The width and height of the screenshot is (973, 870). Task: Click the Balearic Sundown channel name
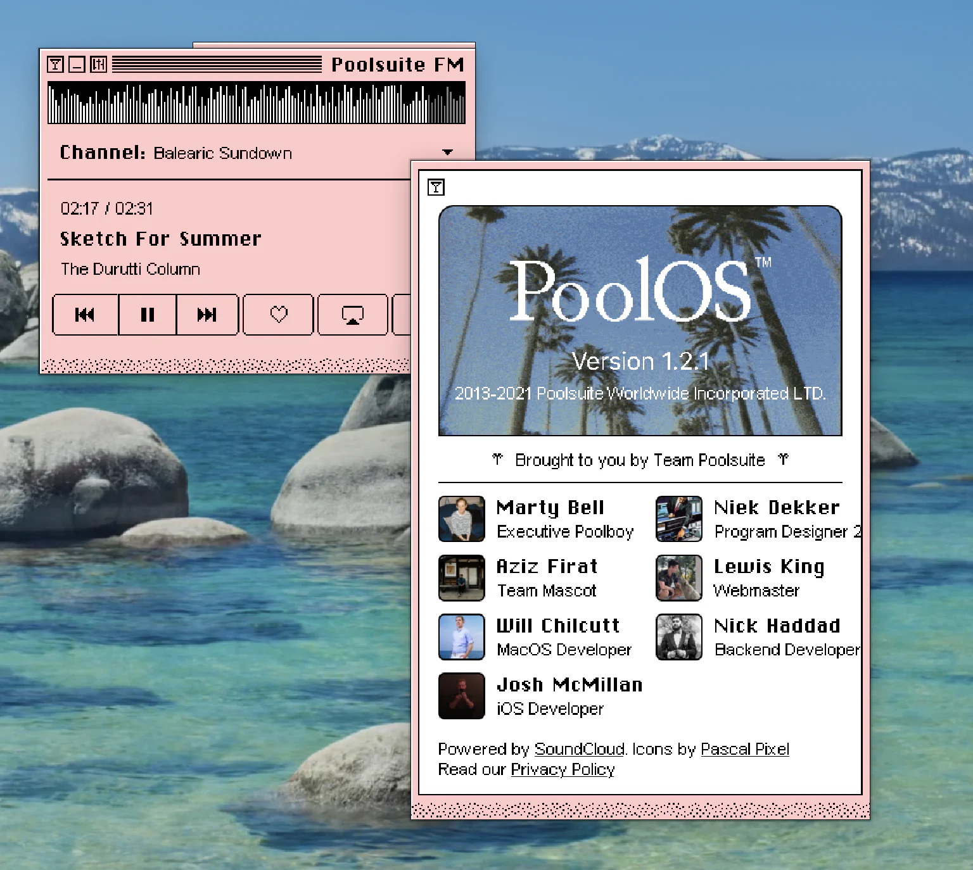pyautogui.click(x=223, y=153)
